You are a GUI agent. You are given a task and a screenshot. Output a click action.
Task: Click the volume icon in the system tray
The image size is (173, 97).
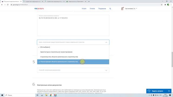[x=158, y=95]
